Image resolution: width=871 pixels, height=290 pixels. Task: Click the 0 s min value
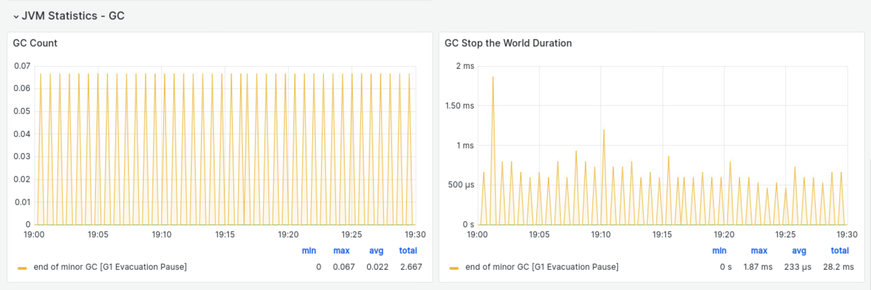[x=726, y=267]
